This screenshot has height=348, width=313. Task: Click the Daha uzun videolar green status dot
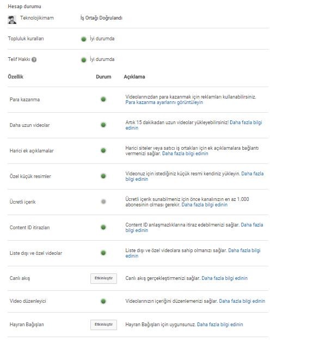[x=103, y=125]
